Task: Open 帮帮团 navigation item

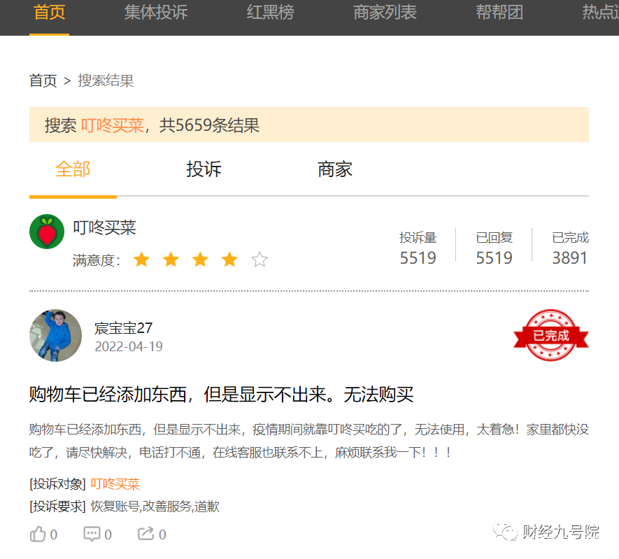Action: click(x=499, y=13)
